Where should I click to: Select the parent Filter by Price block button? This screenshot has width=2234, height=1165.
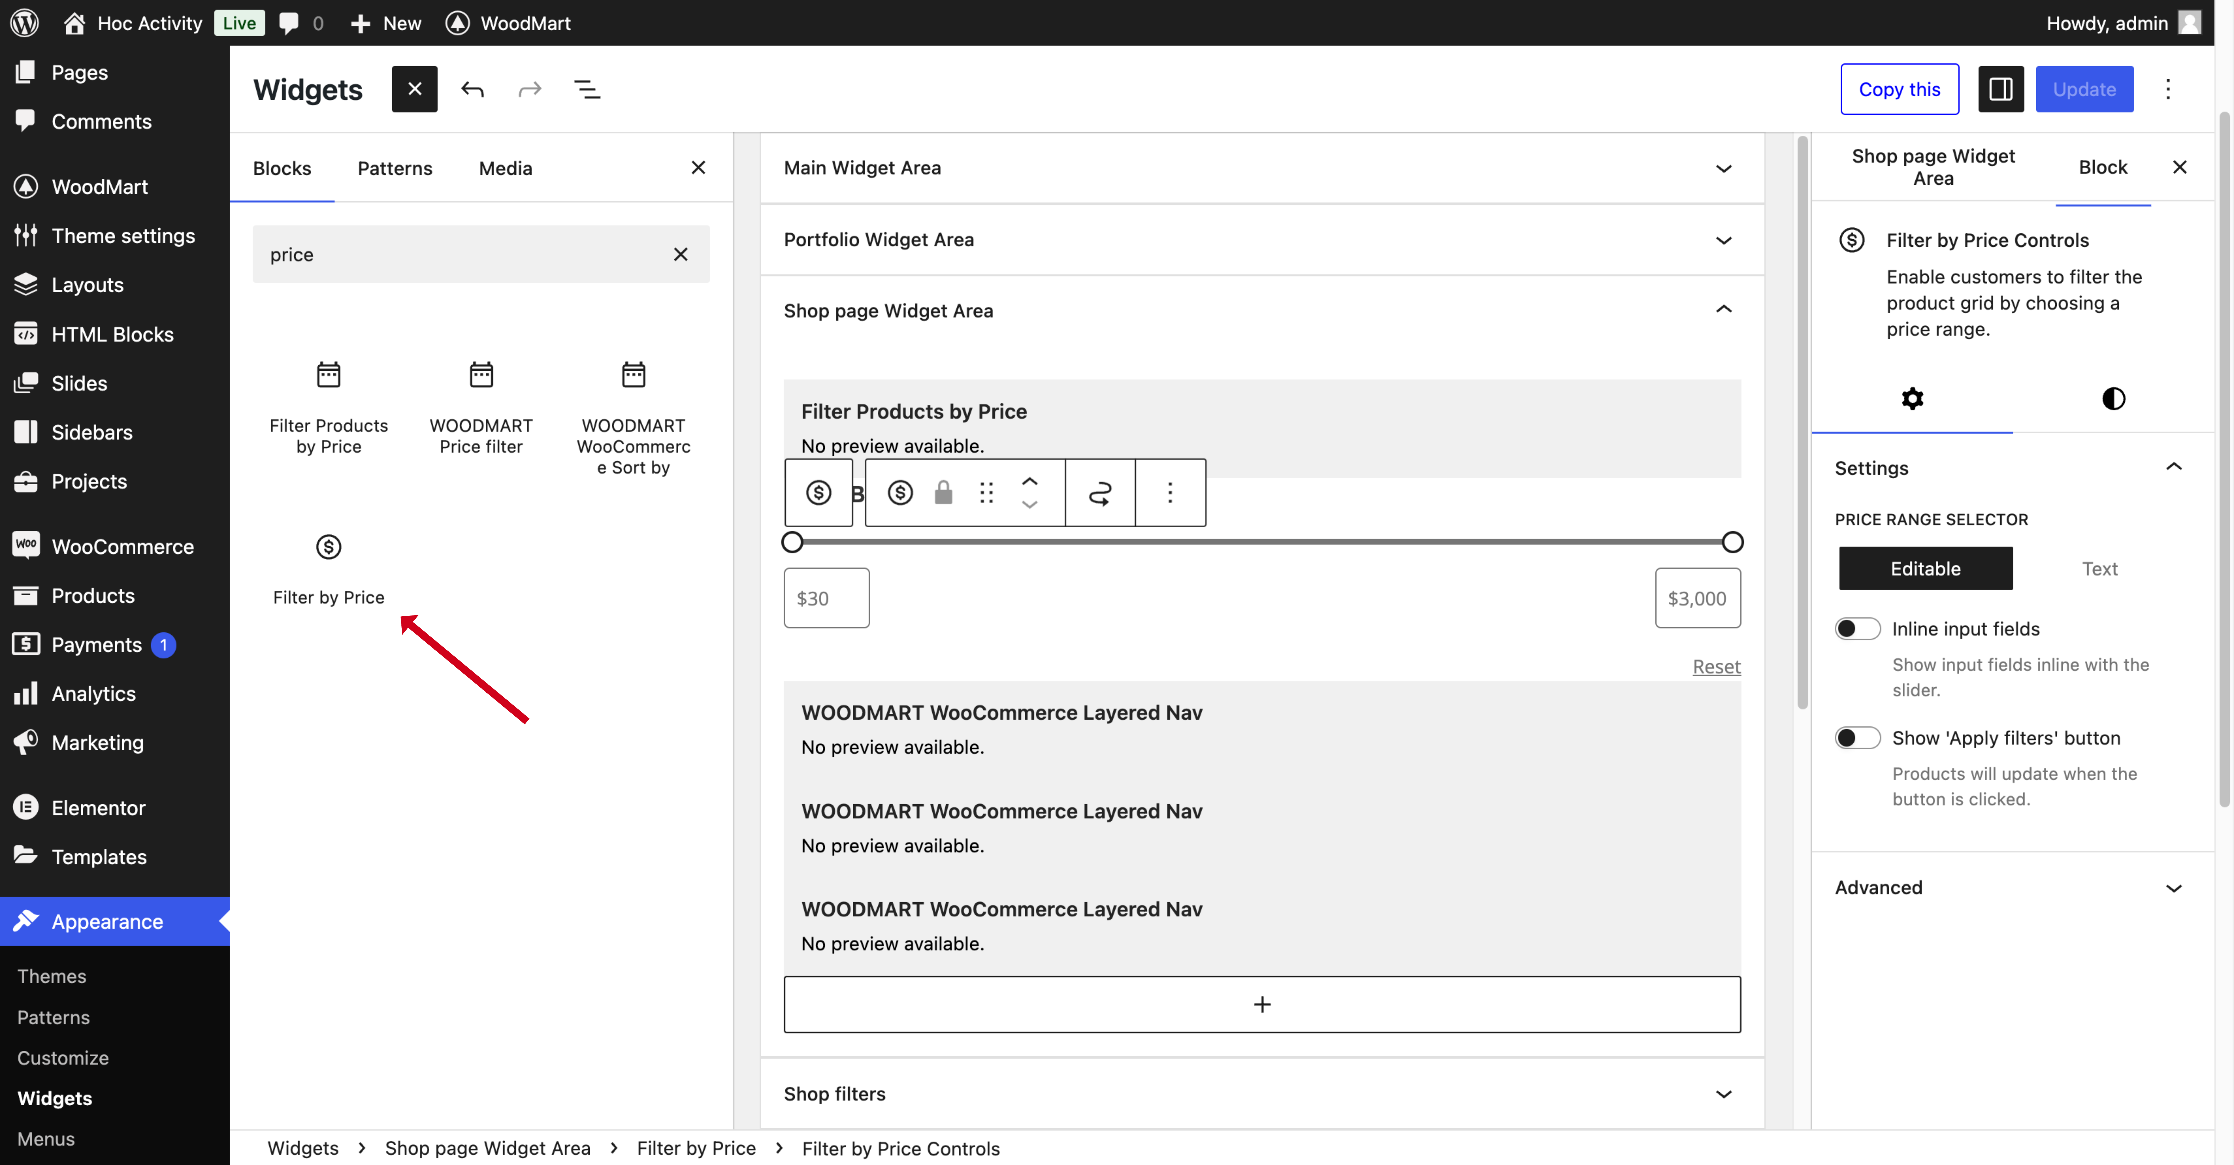tap(819, 493)
